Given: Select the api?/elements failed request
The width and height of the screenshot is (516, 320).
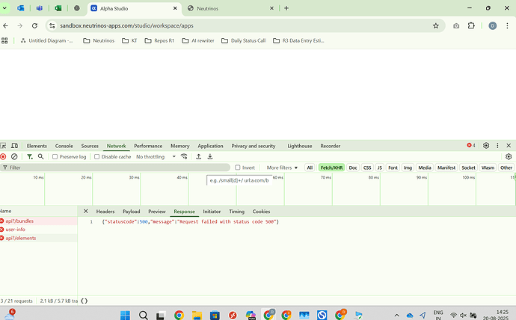Looking at the screenshot, I should (x=21, y=238).
